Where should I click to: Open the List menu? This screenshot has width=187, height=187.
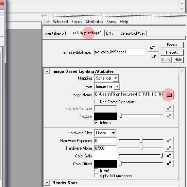coord(47,22)
